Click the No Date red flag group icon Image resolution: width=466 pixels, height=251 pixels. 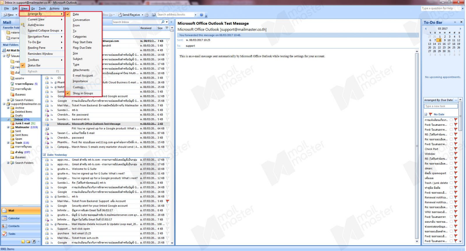[430, 114]
